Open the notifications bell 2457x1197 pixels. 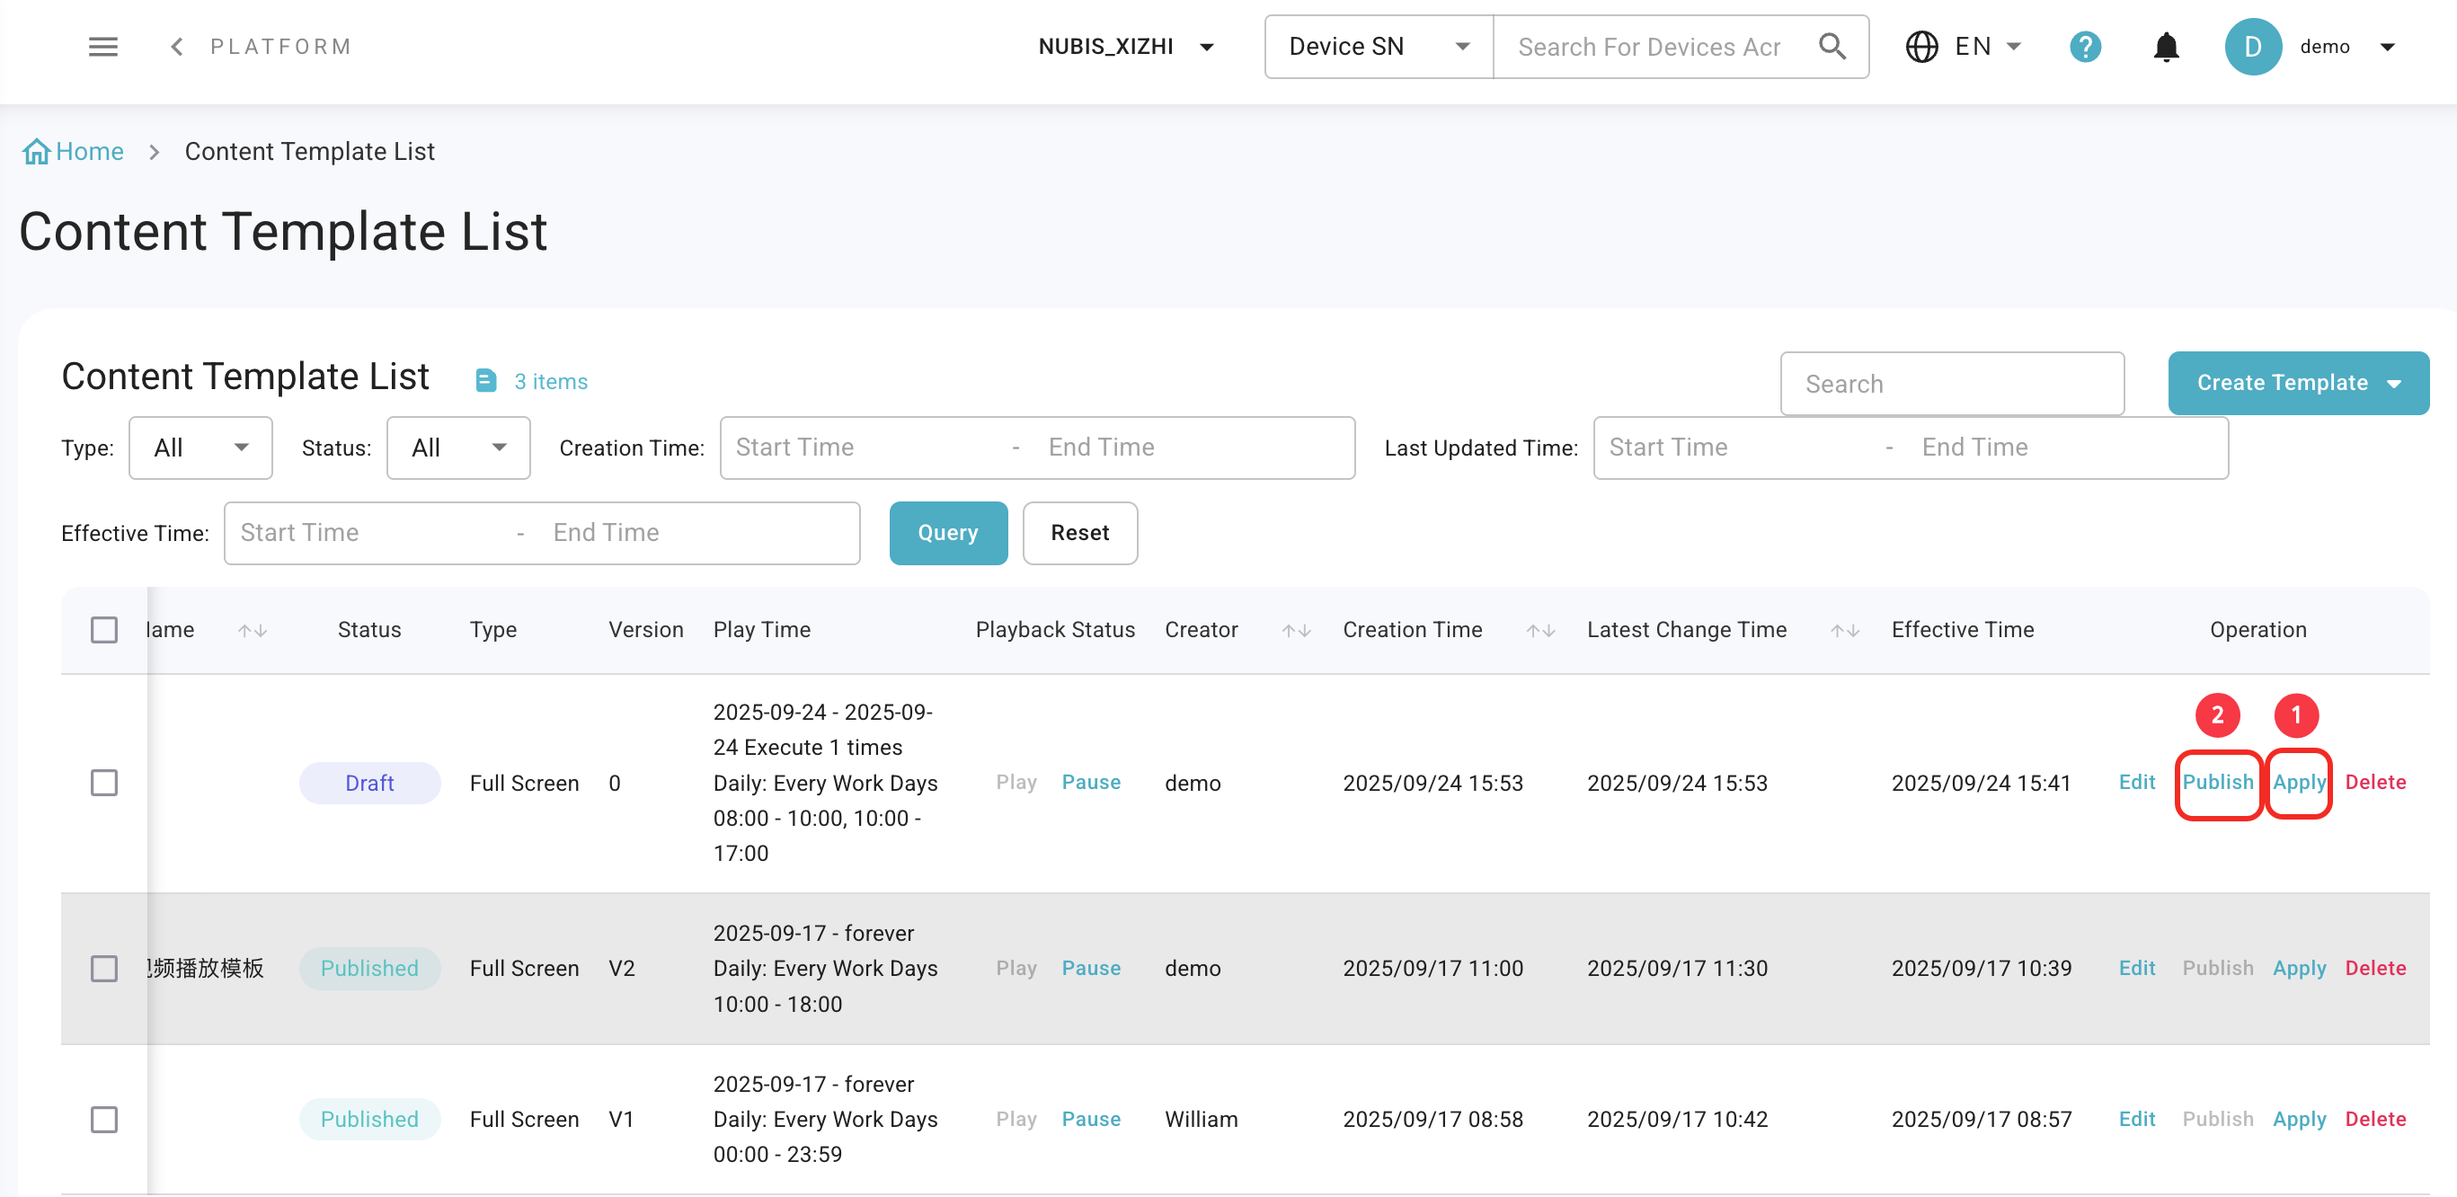point(2166,47)
